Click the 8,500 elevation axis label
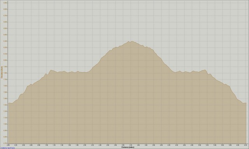This screenshot has width=249, height=149. tap(5, 28)
